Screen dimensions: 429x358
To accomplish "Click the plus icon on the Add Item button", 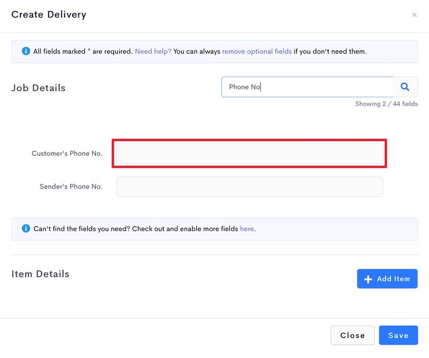I will (368, 279).
